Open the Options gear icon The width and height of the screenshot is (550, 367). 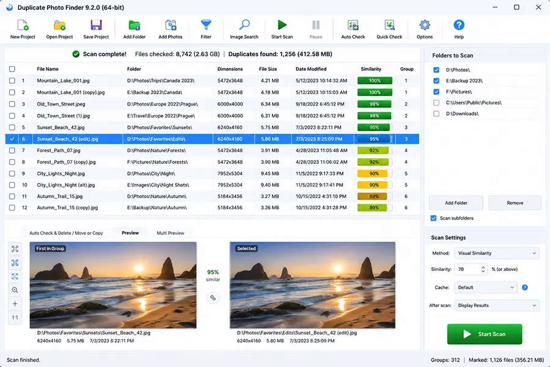425,25
